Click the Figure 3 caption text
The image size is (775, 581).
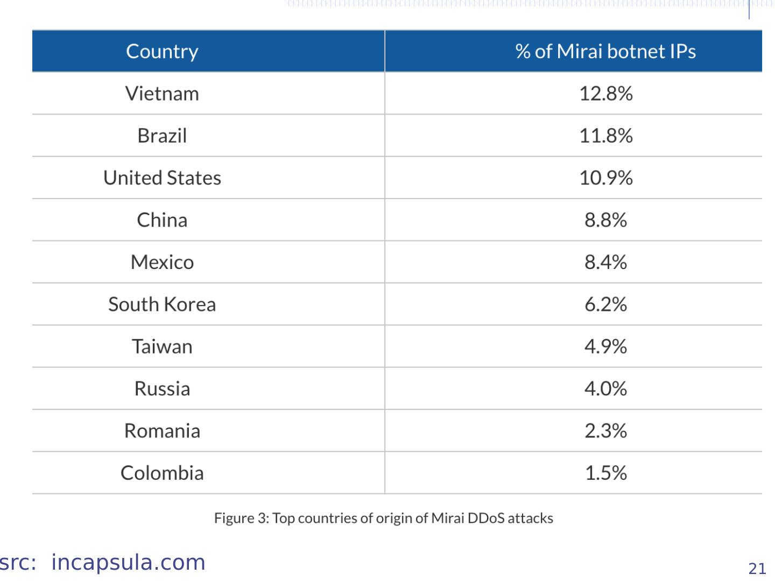[x=384, y=518]
